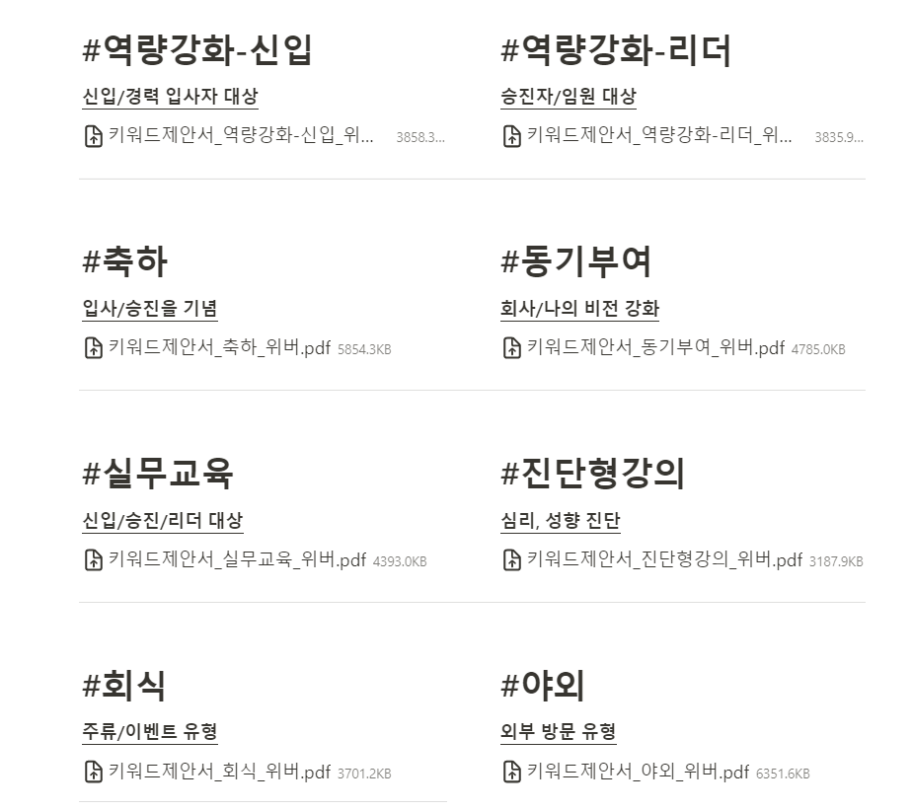Viewport: 912px width, 811px height.
Task: Open 키워드제안서_동기부여_위버.pdf attachment
Action: [x=655, y=347]
